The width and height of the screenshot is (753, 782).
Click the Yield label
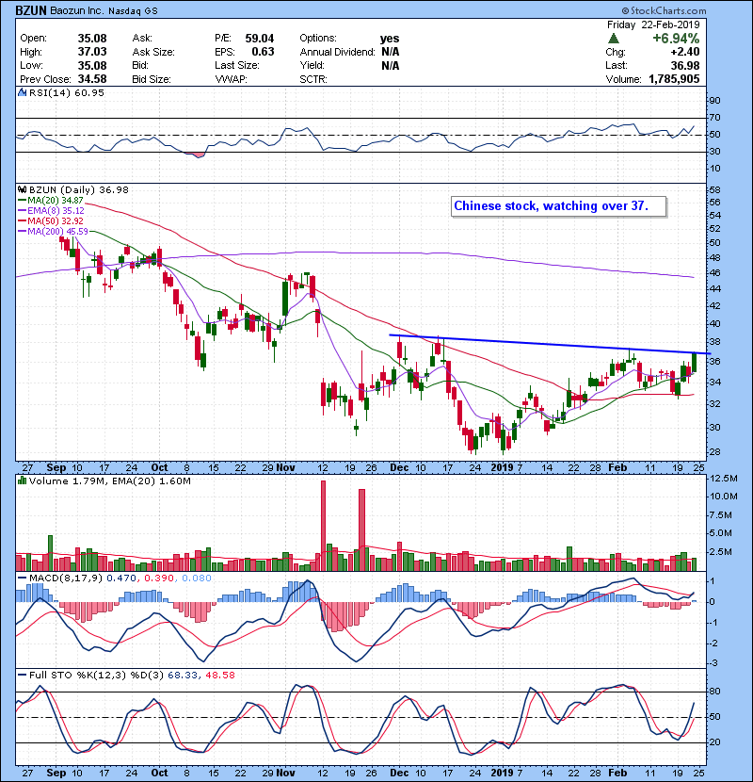coord(312,65)
